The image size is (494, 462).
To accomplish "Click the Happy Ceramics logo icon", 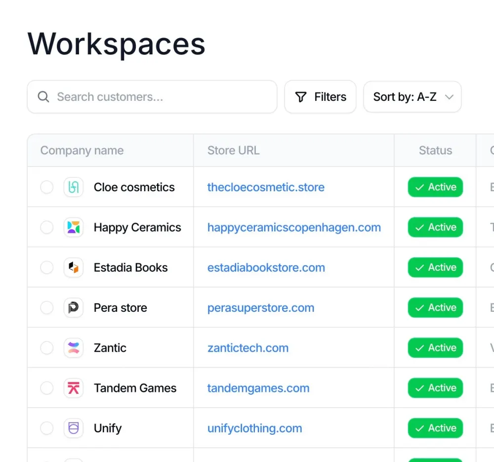I will click(74, 227).
